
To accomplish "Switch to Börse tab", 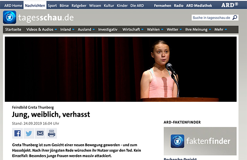I will [64, 5].
